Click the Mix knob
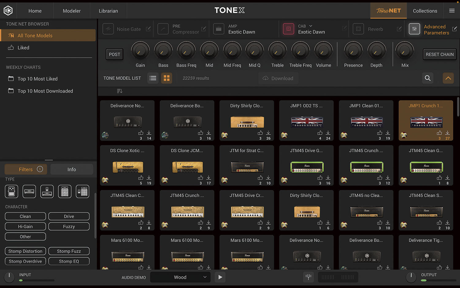 click(405, 51)
